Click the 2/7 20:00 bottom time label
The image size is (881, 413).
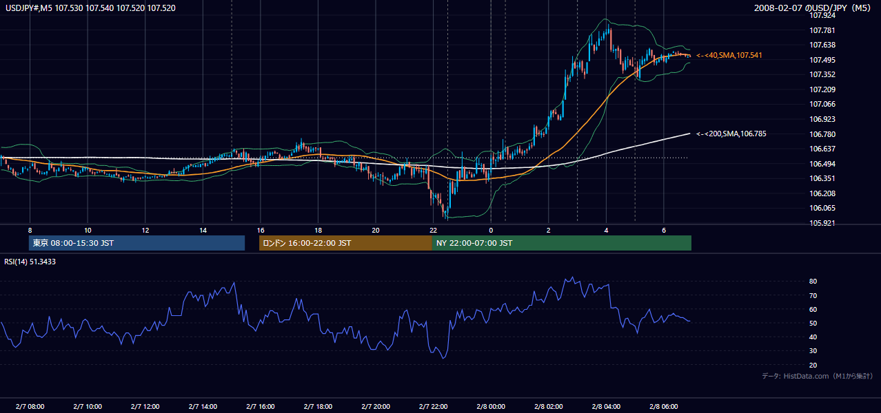(x=376, y=407)
